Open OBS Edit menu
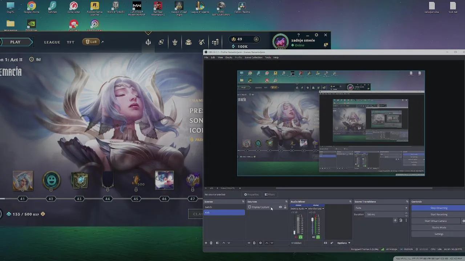465x261 pixels. click(x=213, y=57)
